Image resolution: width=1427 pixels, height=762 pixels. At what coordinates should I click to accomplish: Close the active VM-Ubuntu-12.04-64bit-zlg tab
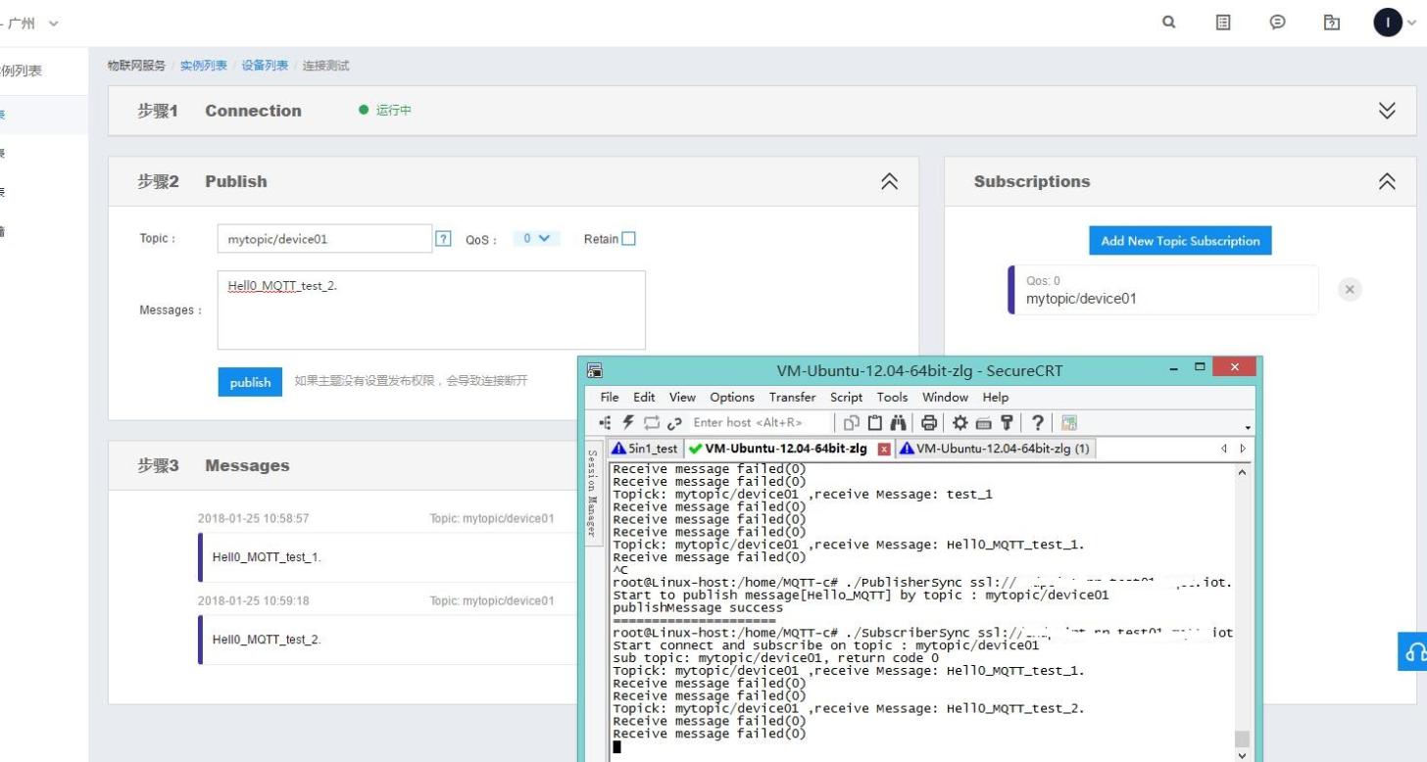point(884,449)
